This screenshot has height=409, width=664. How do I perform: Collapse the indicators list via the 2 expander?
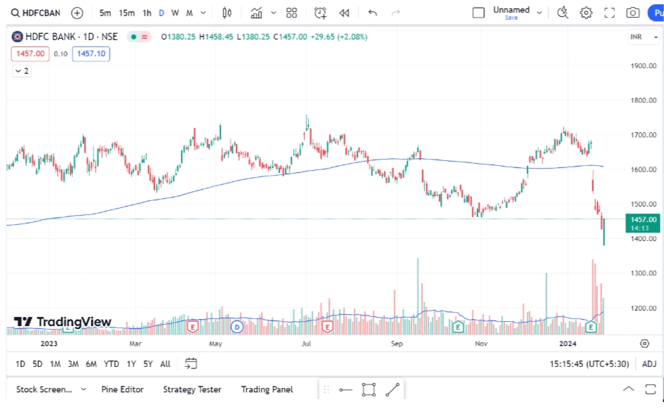point(21,71)
